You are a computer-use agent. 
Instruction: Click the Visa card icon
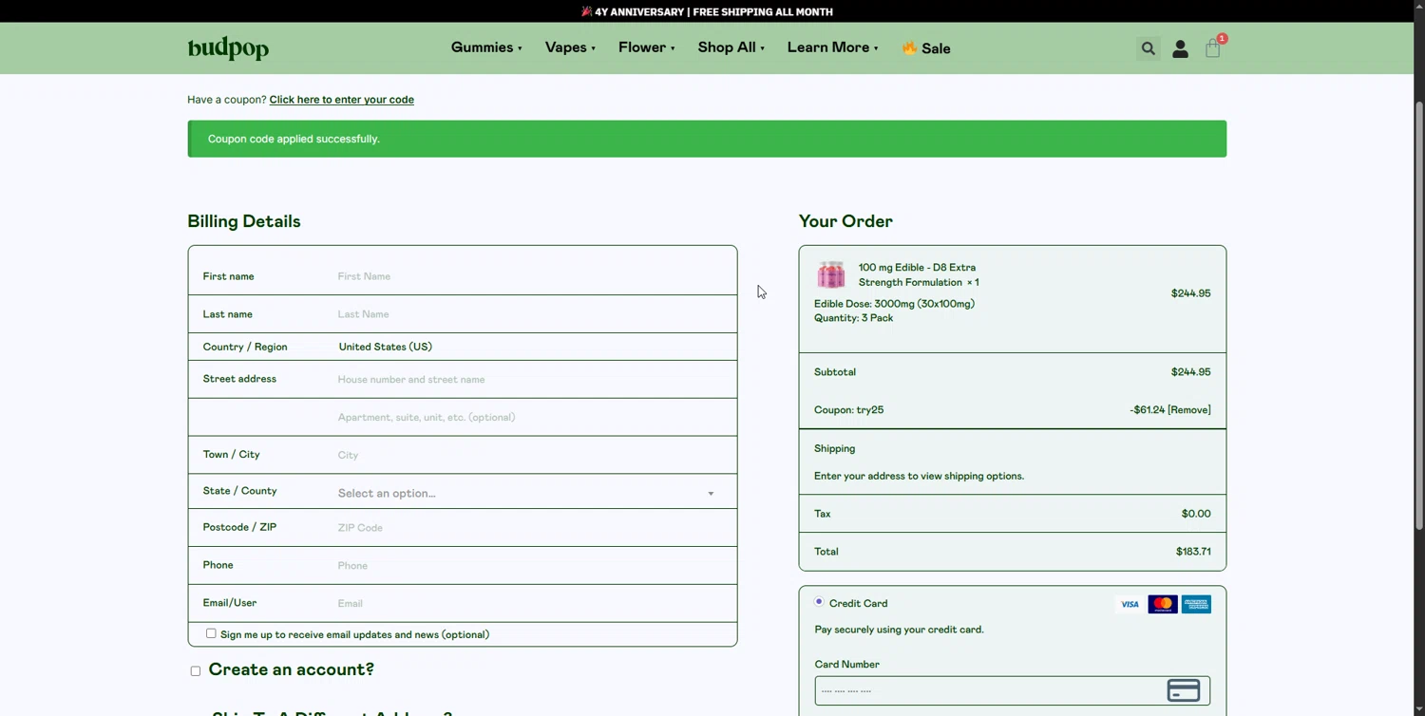(1129, 604)
